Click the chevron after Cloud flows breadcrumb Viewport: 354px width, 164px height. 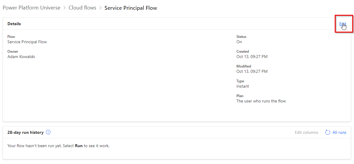100,8
